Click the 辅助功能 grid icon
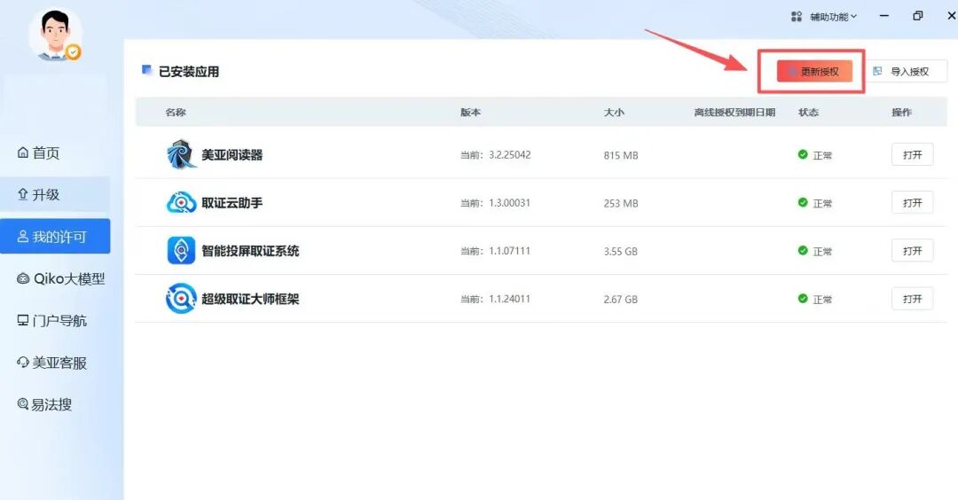This screenshot has width=958, height=500. tap(796, 17)
